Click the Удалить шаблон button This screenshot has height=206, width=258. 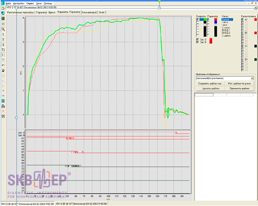[211, 88]
